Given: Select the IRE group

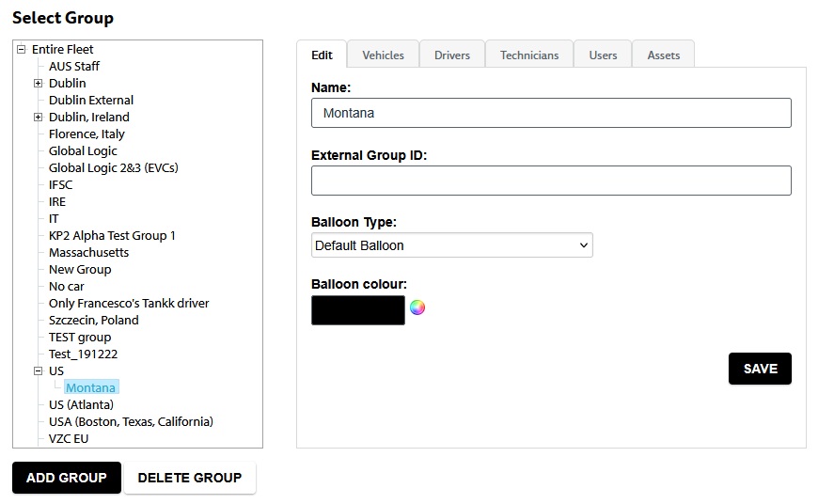Looking at the screenshot, I should click(57, 202).
